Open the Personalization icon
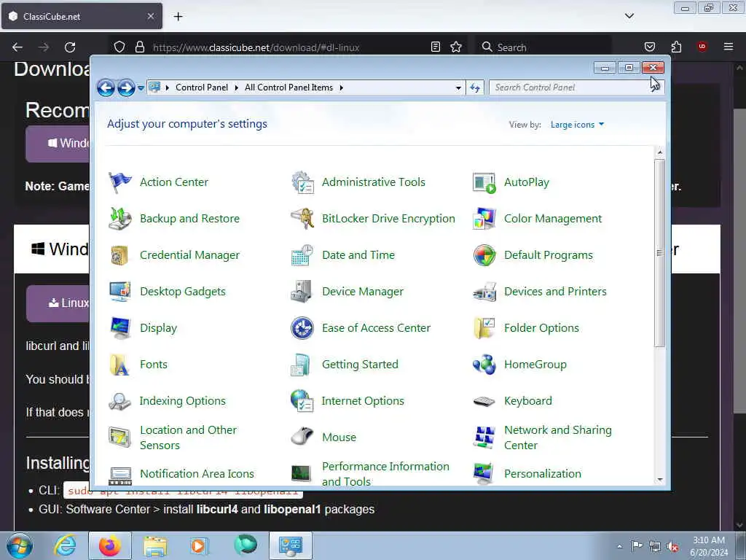The width and height of the screenshot is (746, 560). 484,474
